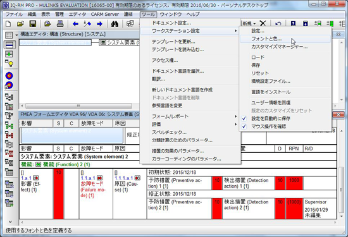Click システム要素 node in structure editor

pyautogui.click(x=120, y=42)
